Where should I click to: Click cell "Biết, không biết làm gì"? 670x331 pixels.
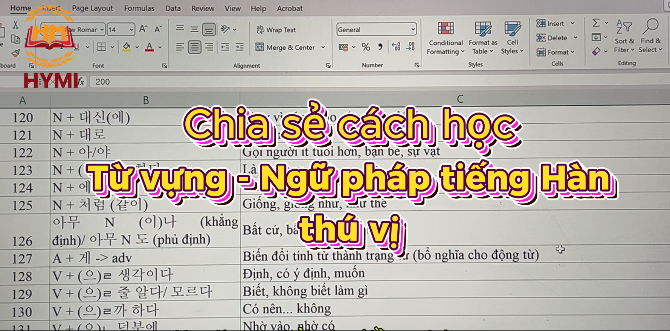click(455, 291)
